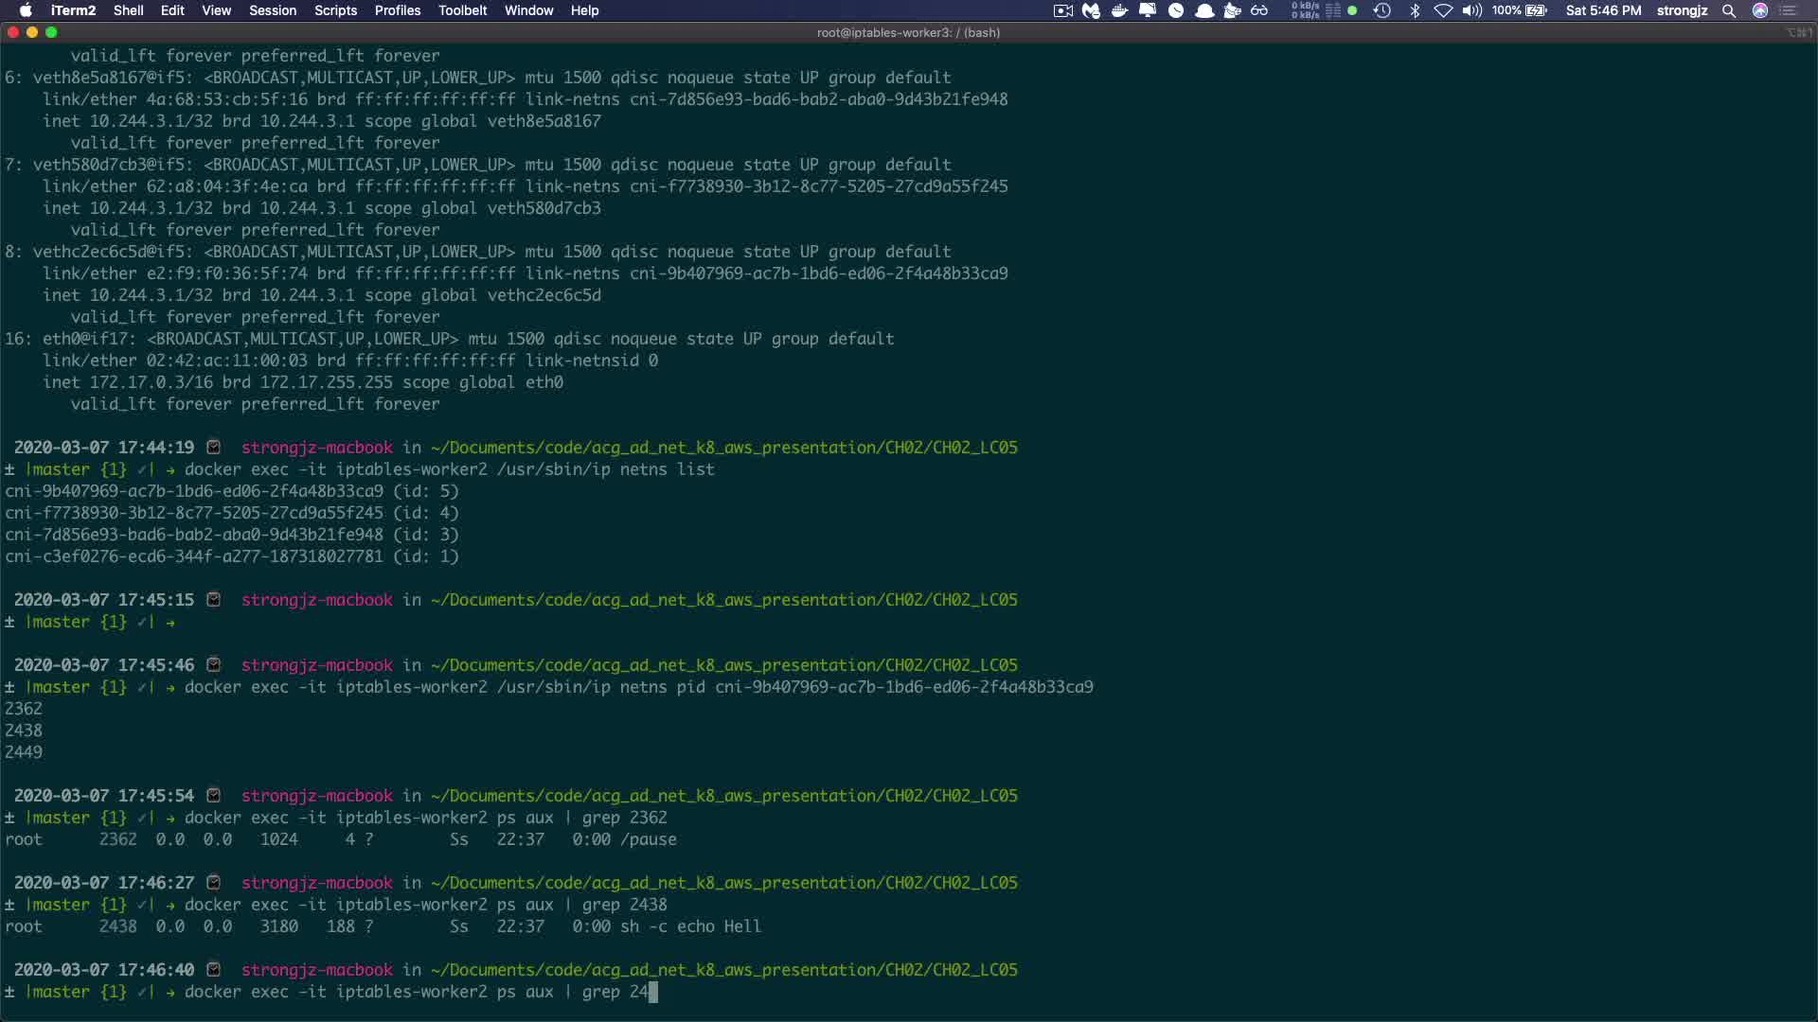Open the Apple menu
The height and width of the screenshot is (1022, 1818).
point(26,10)
